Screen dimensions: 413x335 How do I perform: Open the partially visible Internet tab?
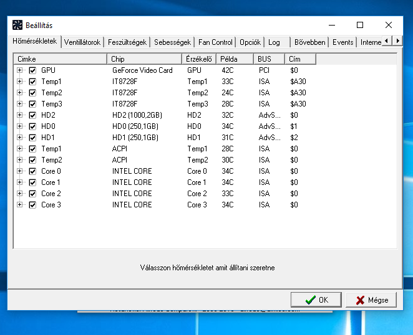point(370,42)
